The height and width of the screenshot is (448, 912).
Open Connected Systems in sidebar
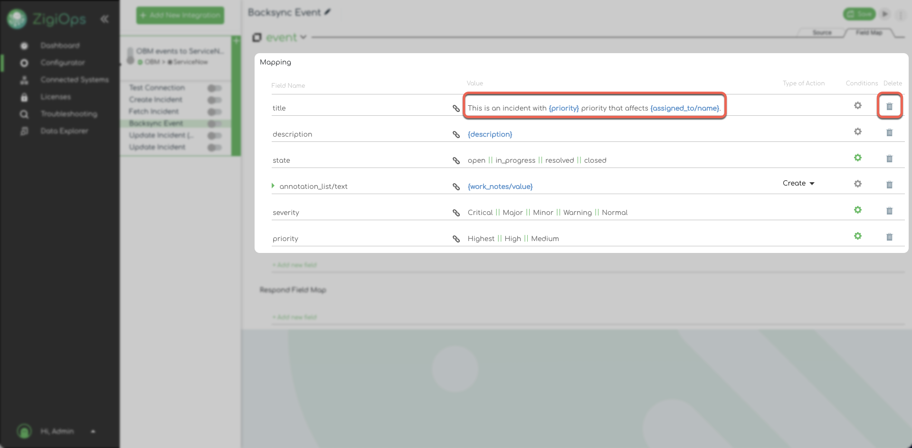pos(74,80)
